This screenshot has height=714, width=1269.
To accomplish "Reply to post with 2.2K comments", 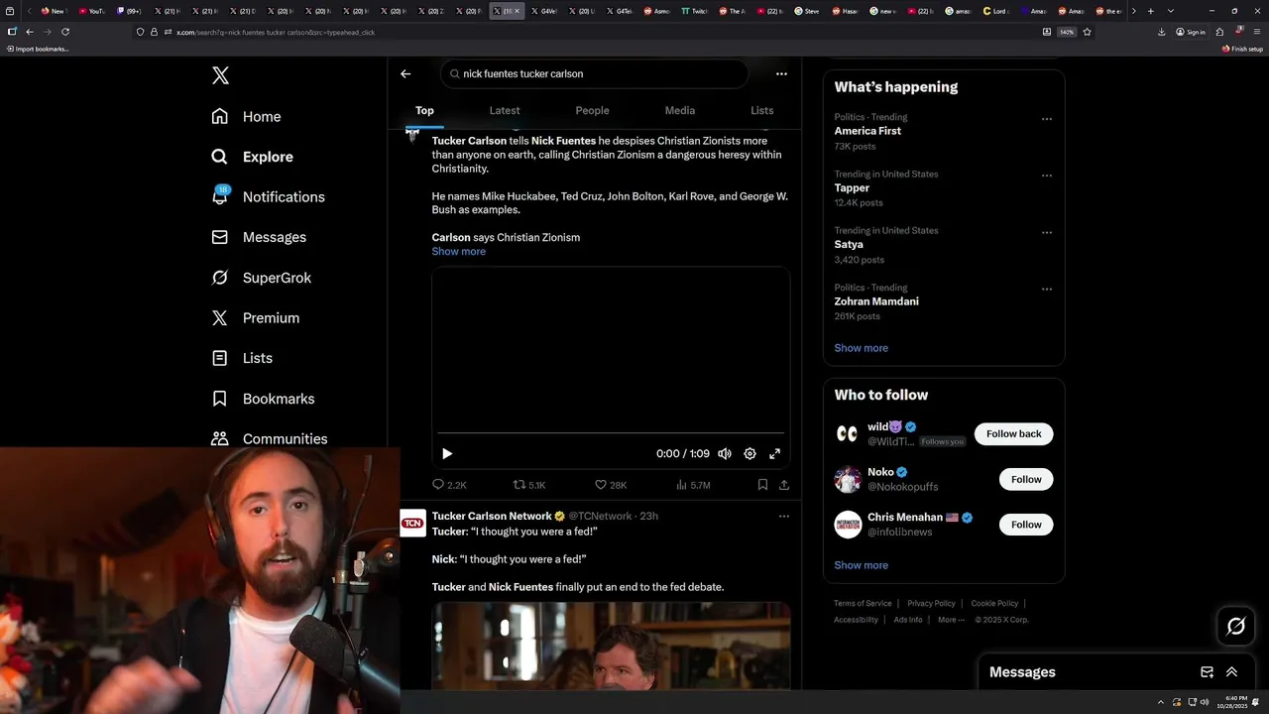I will click(x=449, y=485).
